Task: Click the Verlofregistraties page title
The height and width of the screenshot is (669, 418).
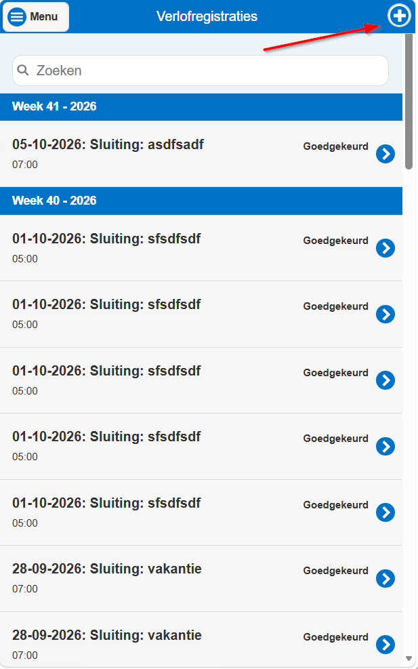Action: coord(207,16)
